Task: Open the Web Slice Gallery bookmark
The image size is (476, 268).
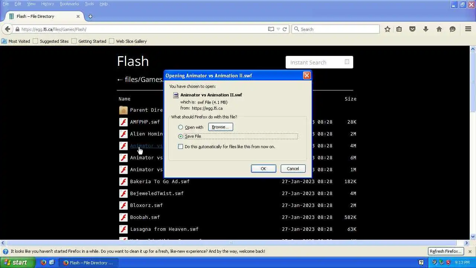Action: [128, 41]
